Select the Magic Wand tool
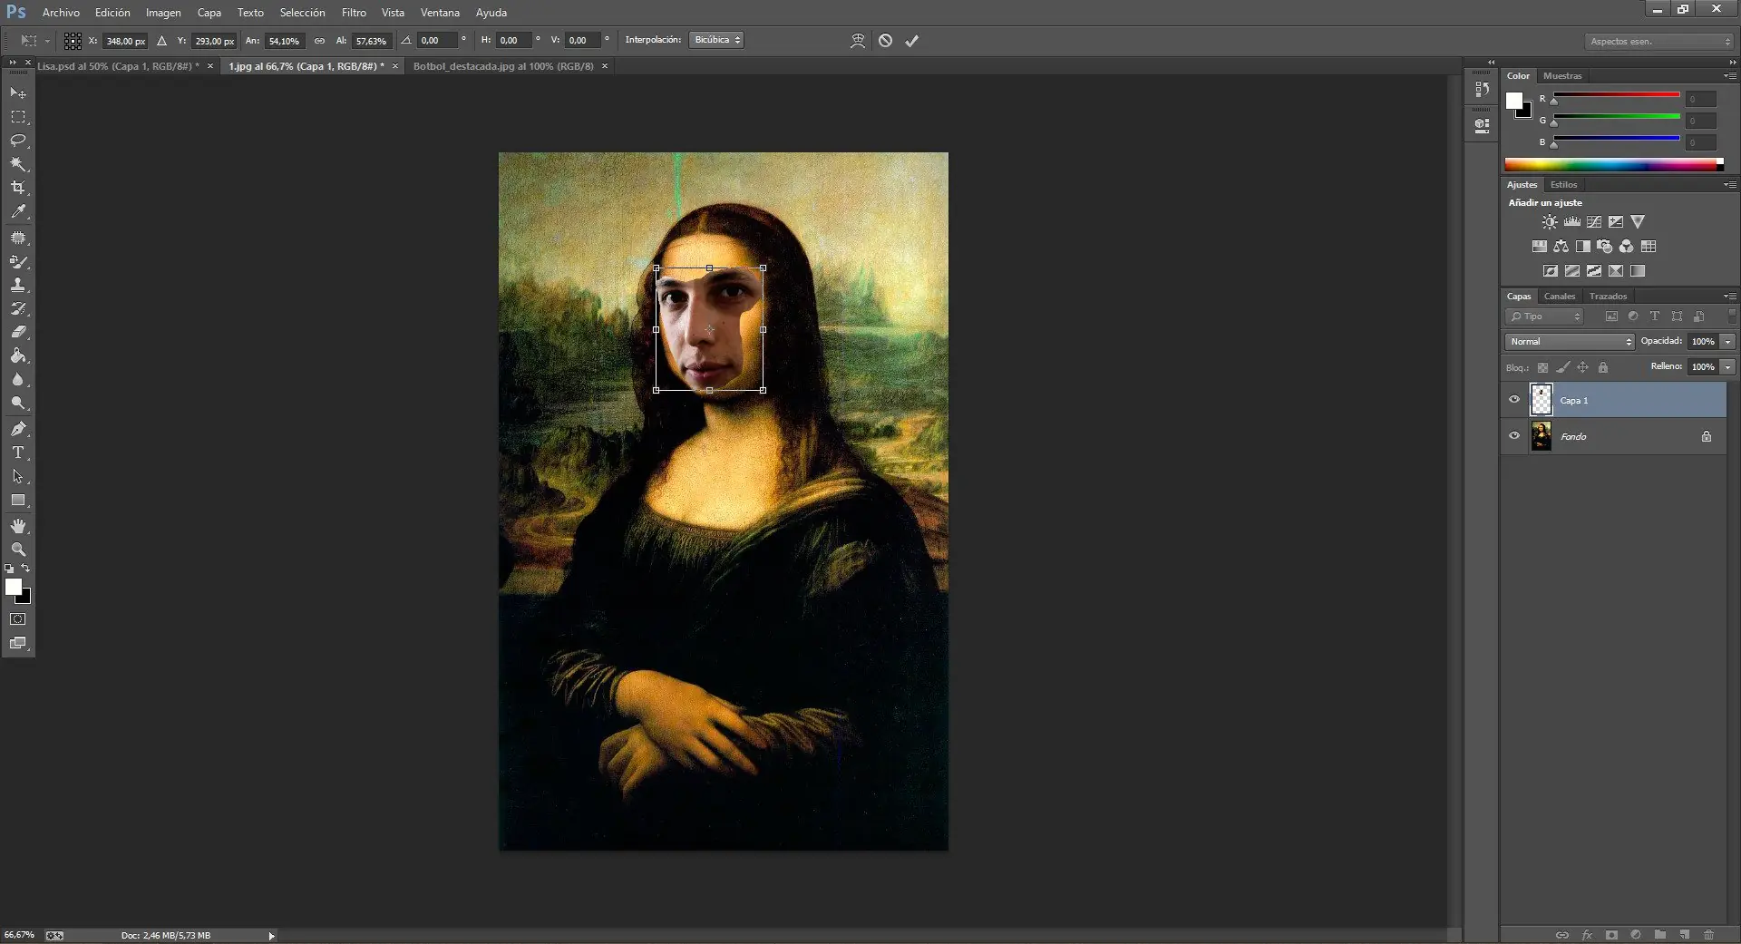This screenshot has height=944, width=1741. click(x=18, y=164)
